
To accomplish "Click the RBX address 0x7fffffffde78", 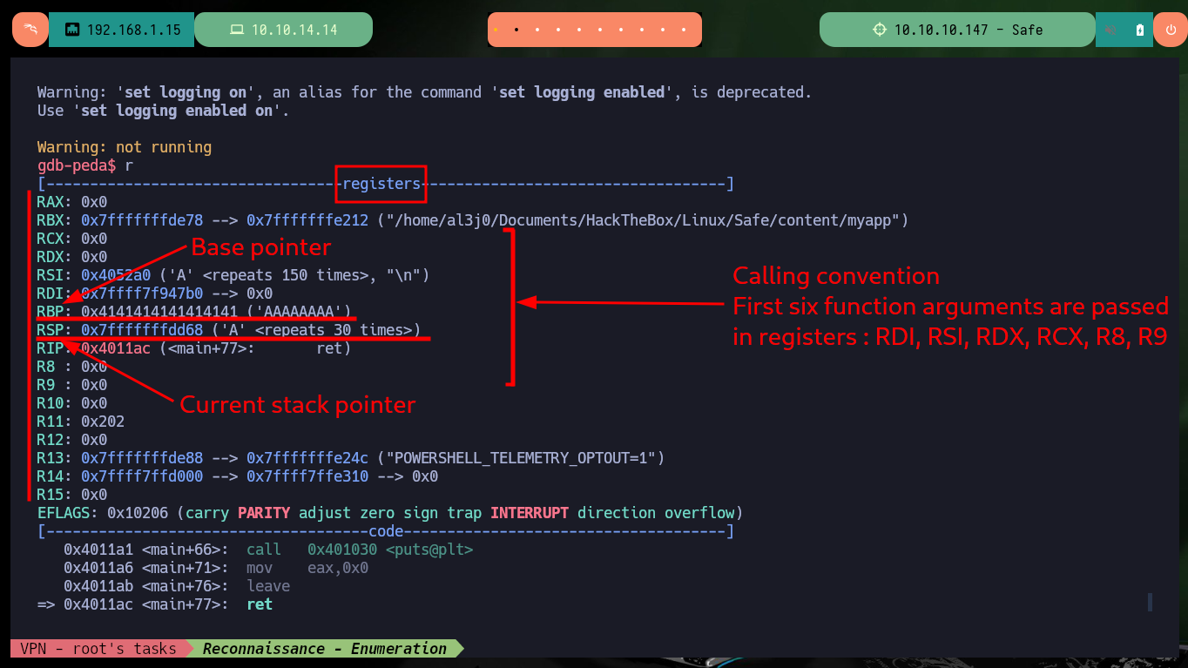I will click(x=142, y=220).
